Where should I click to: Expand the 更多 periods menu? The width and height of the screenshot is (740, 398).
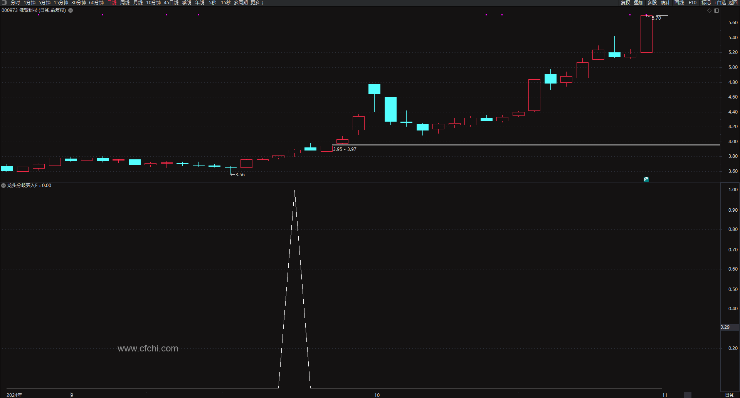click(x=257, y=3)
